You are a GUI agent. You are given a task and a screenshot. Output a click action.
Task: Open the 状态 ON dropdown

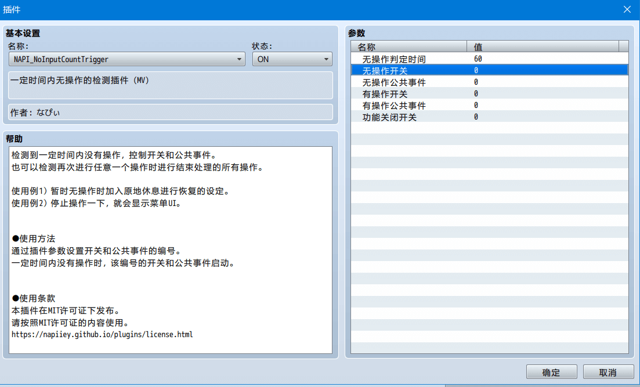click(x=292, y=59)
